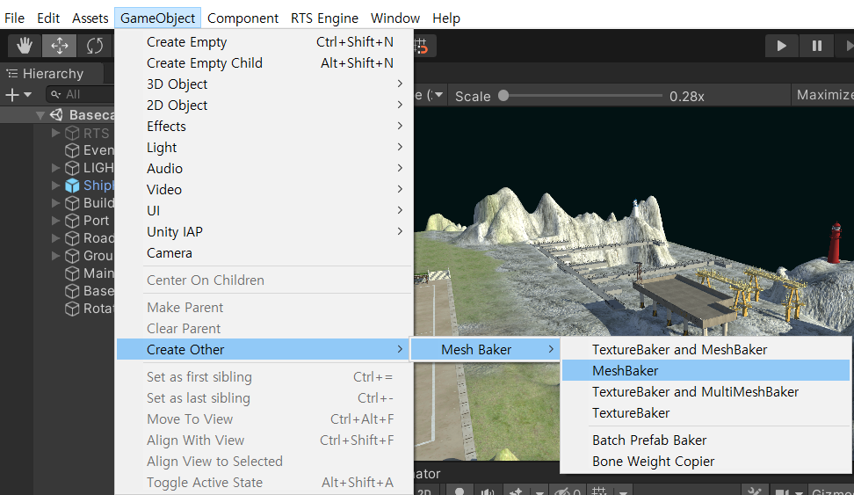Open the 2D Object submenu
The height and width of the screenshot is (495, 854).
[264, 106]
